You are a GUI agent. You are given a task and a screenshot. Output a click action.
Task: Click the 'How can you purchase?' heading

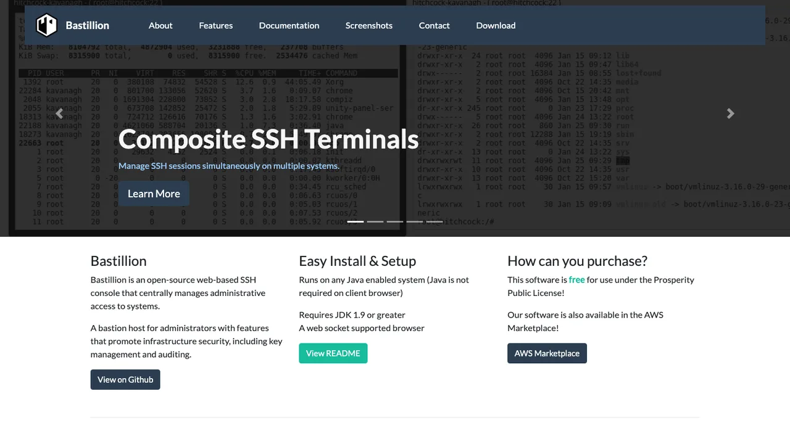577,261
